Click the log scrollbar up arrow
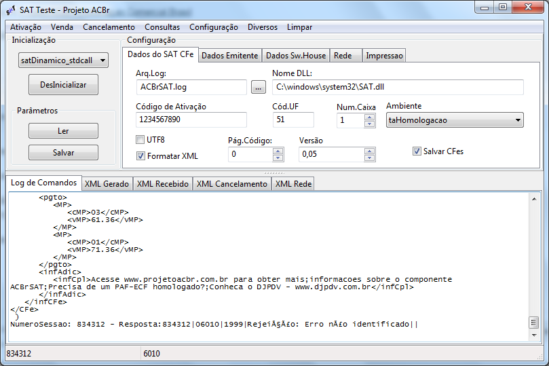Screen dimensions: 549x366 (534, 199)
